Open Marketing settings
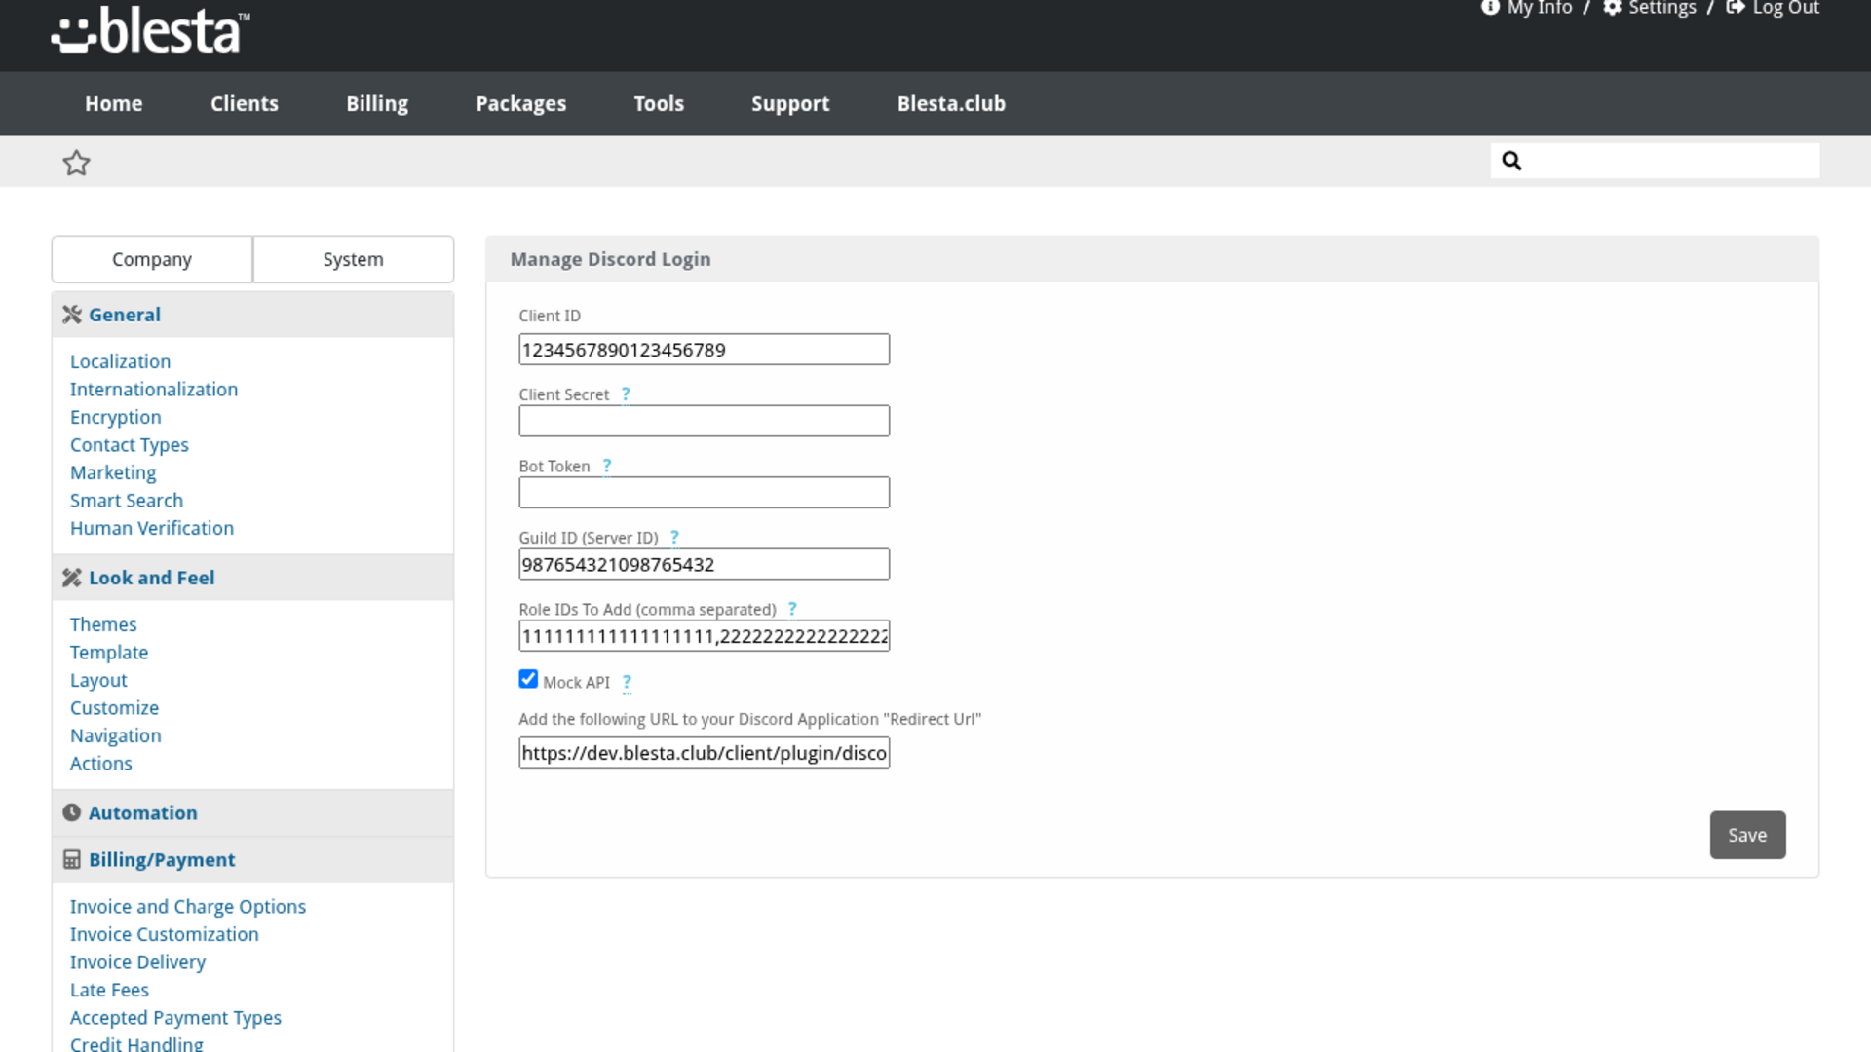Image resolution: width=1871 pixels, height=1052 pixels. click(x=113, y=472)
